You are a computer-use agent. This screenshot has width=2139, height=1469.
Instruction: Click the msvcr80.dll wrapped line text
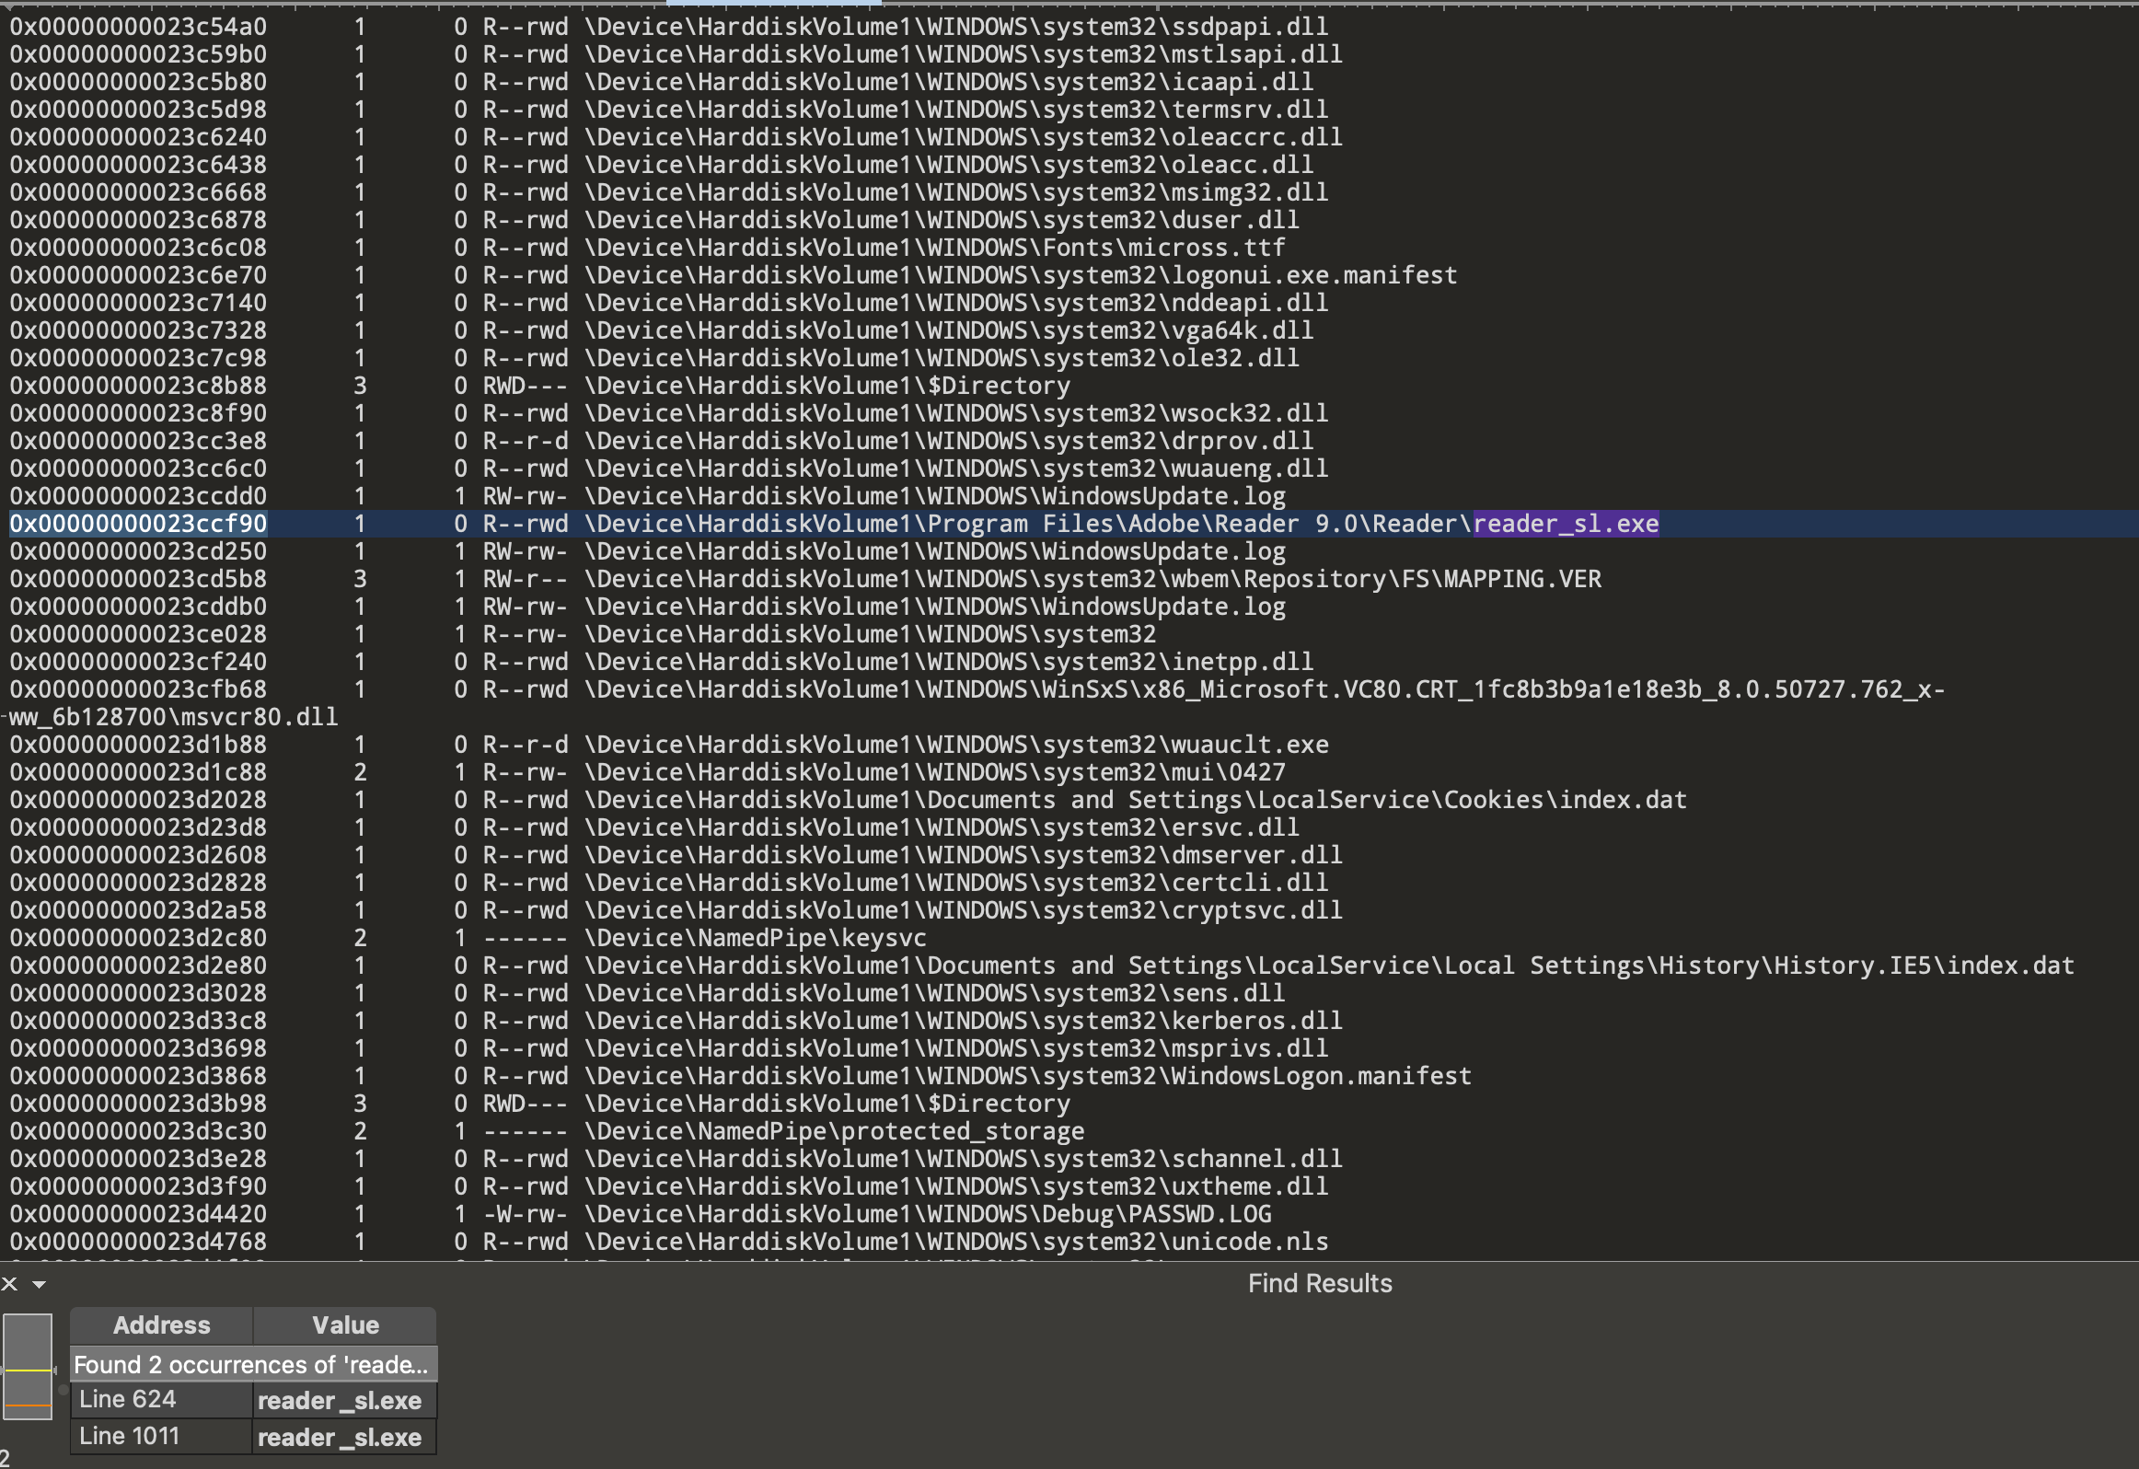click(173, 717)
